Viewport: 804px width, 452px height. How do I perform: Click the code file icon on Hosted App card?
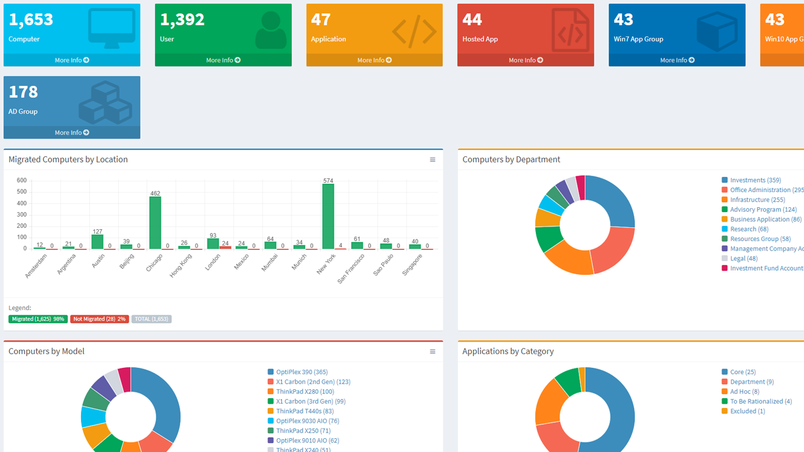(x=570, y=30)
